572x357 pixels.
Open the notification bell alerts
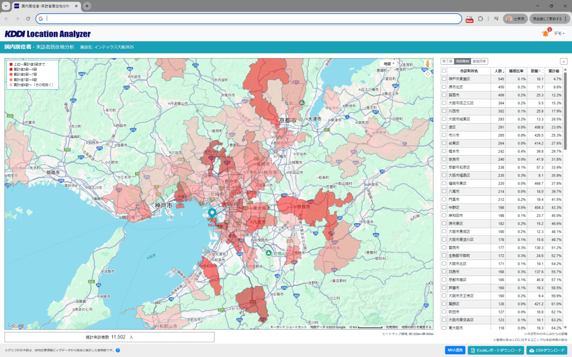pyautogui.click(x=545, y=34)
